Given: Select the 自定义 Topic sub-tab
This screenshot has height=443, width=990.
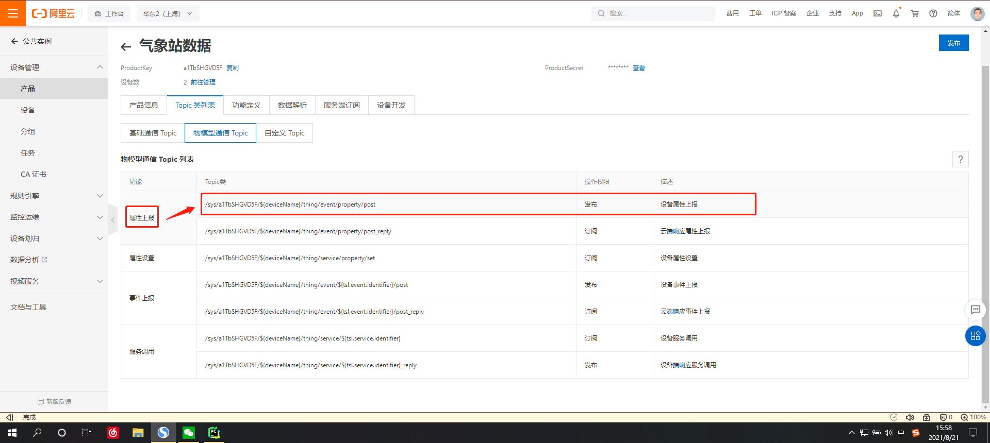Looking at the screenshot, I should (285, 133).
